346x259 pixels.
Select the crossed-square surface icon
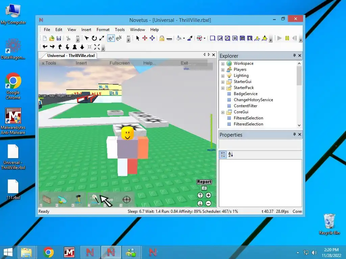[227, 38]
